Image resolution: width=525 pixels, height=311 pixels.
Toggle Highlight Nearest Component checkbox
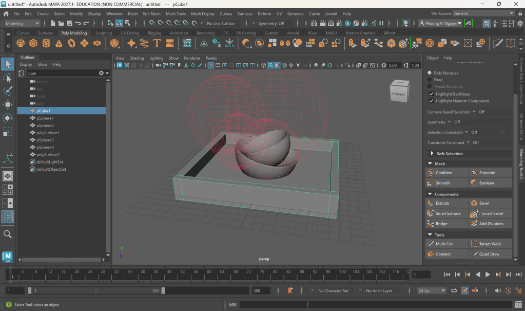(431, 101)
